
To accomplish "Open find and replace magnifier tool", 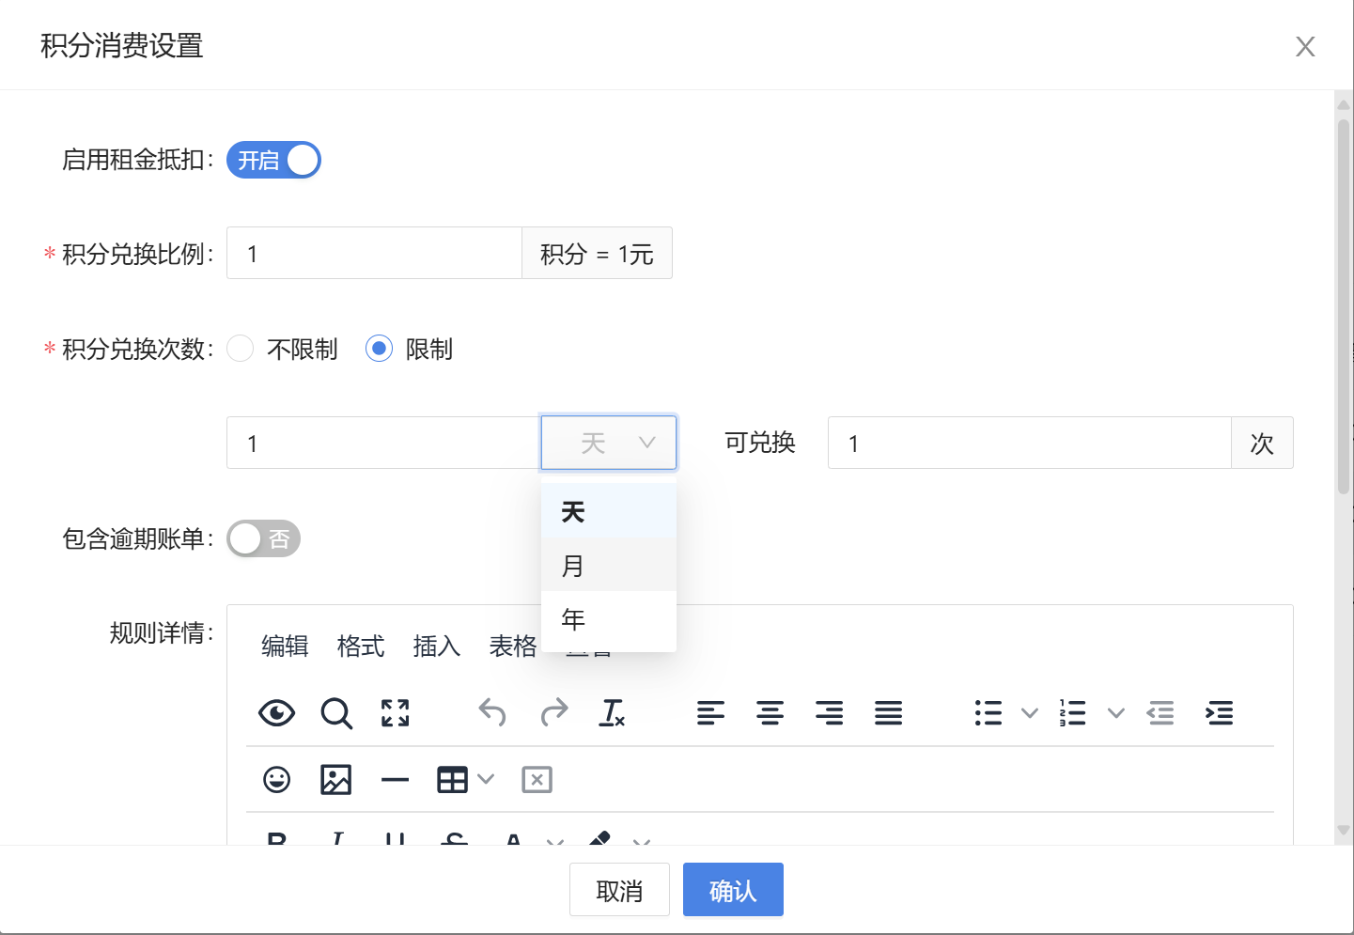I will [336, 713].
